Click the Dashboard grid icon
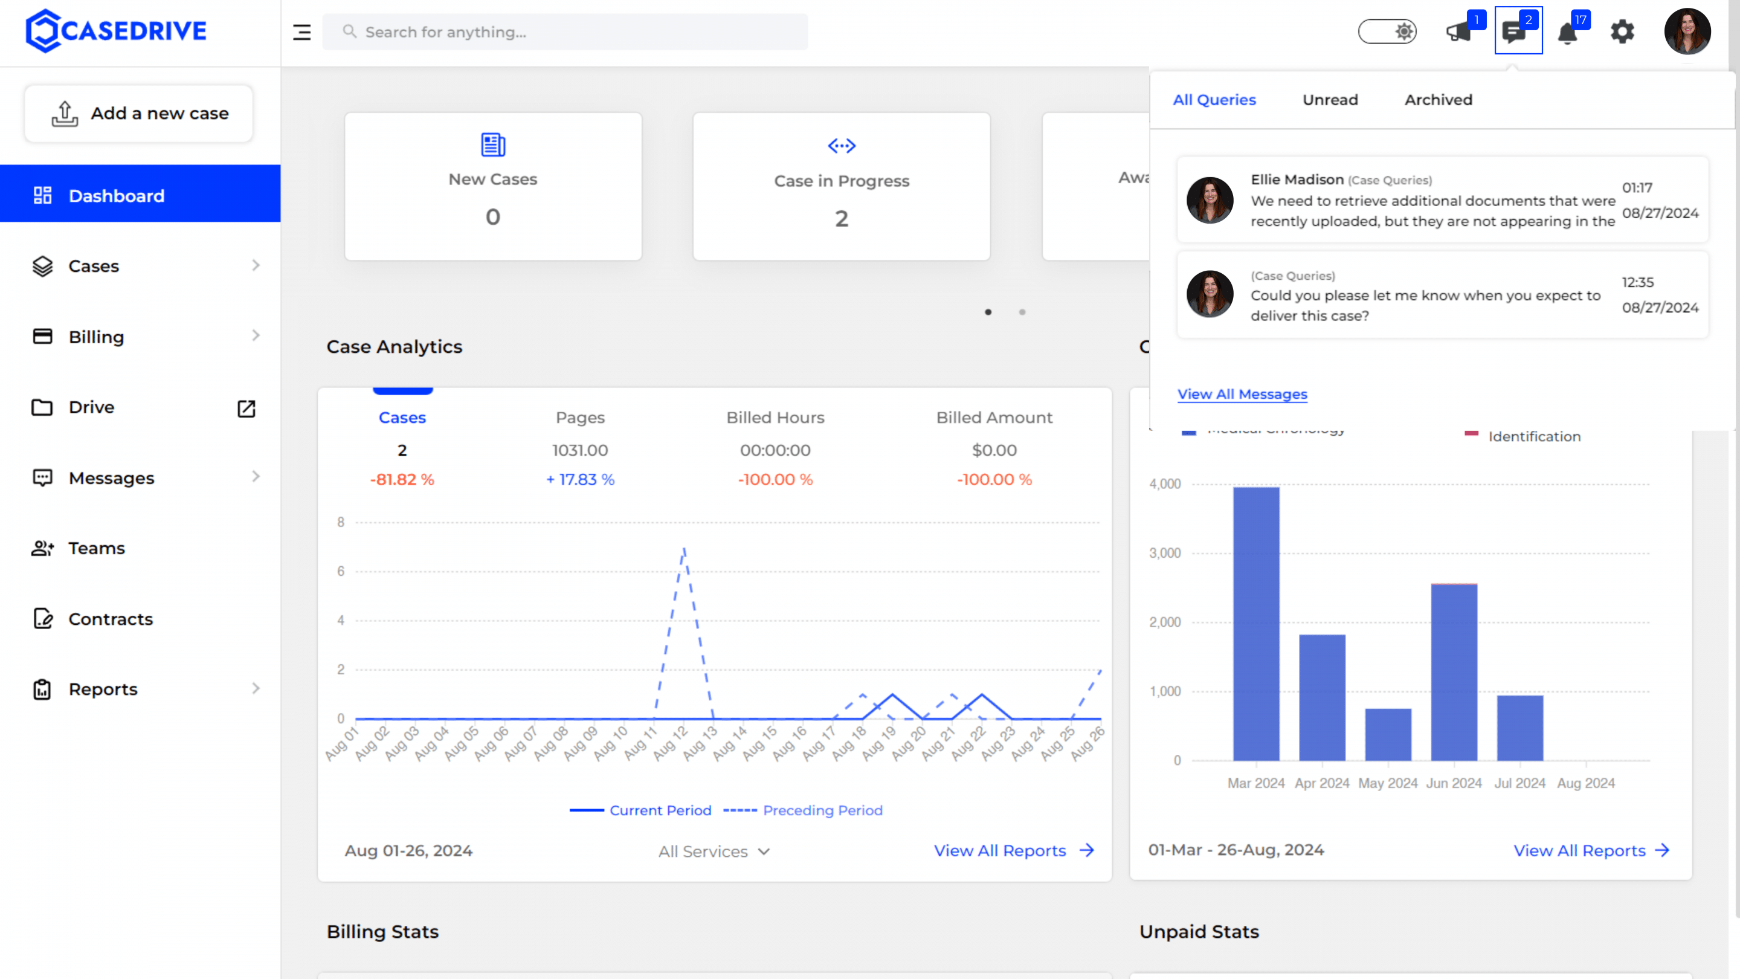The image size is (1740, 979). tap(42, 195)
